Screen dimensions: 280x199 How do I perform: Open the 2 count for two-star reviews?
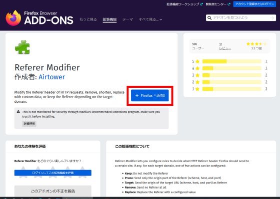(266, 82)
